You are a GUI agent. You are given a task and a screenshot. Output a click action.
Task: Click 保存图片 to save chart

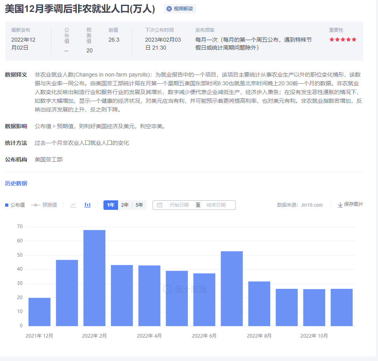tap(351, 204)
